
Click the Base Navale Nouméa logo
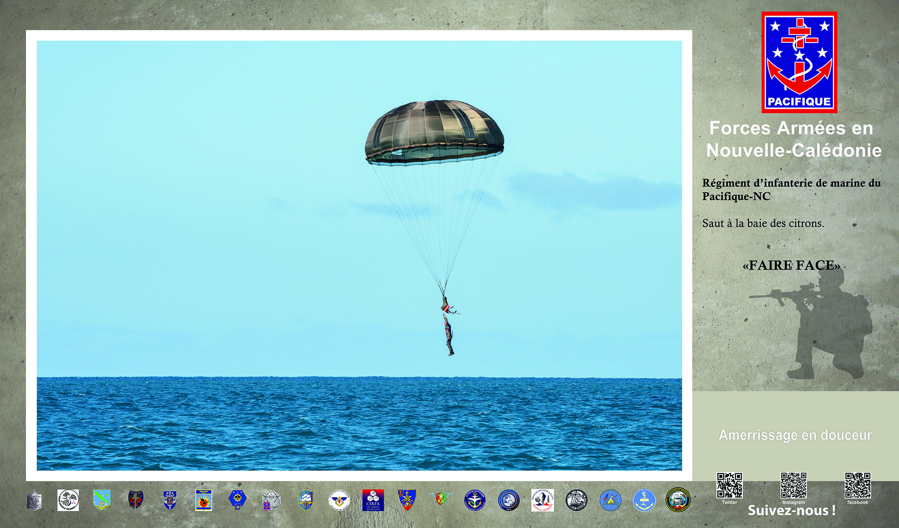coord(68,500)
